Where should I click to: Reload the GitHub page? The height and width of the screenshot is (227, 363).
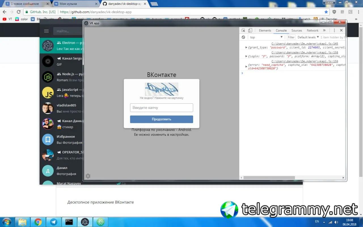(19, 12)
